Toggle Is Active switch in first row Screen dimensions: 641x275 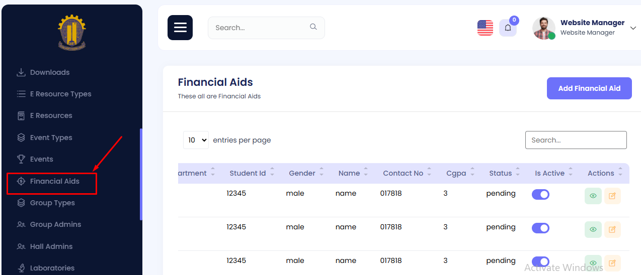click(x=540, y=194)
